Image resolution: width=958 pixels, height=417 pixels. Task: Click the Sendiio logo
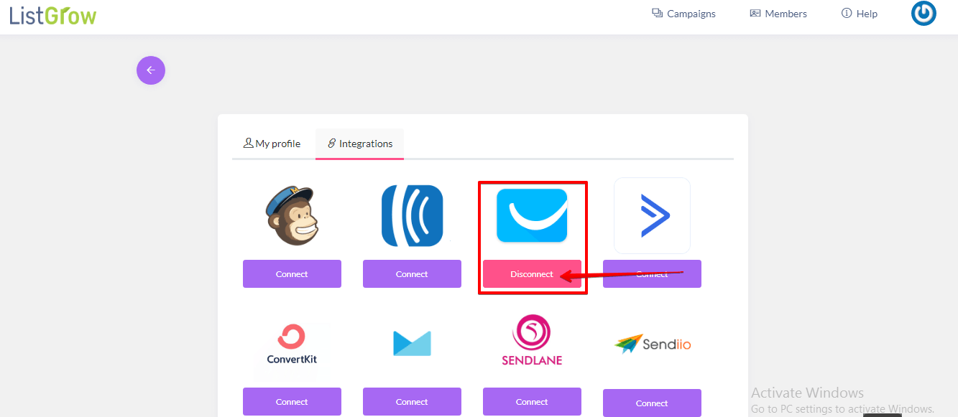point(652,344)
